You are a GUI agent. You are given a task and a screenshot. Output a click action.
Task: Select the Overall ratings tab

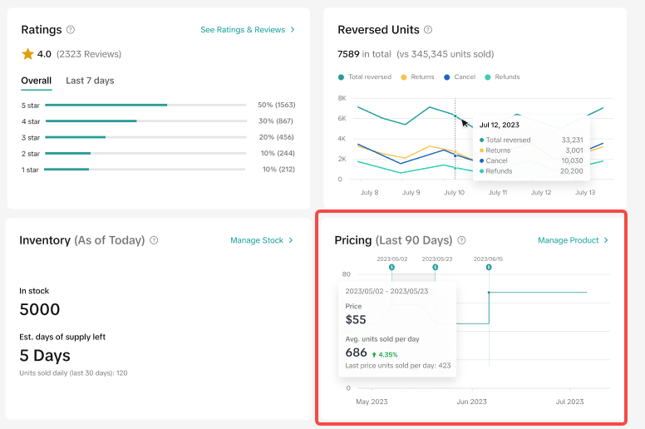coord(36,81)
